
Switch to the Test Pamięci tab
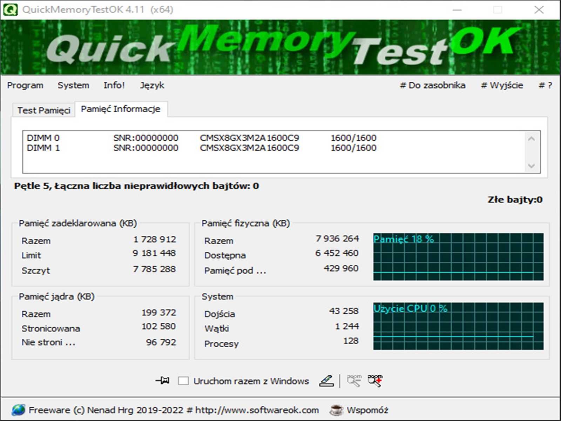44,110
